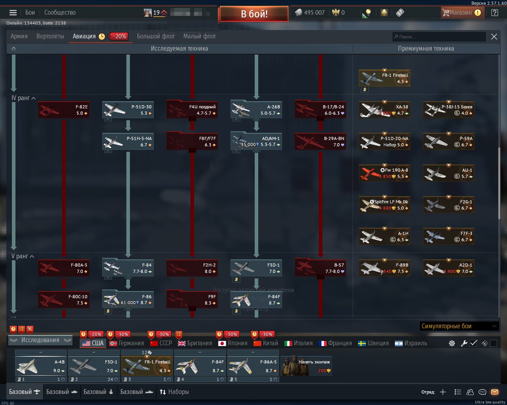Expand the A-26B vehicle group
507x405 pixels.
(256, 110)
